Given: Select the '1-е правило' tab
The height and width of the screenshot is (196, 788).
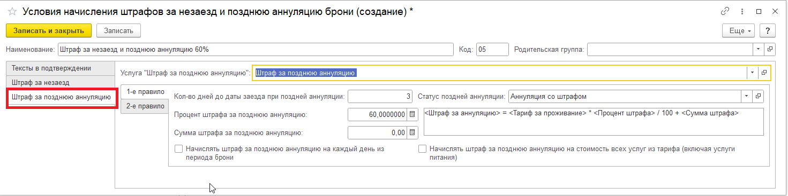Looking at the screenshot, I should [145, 92].
